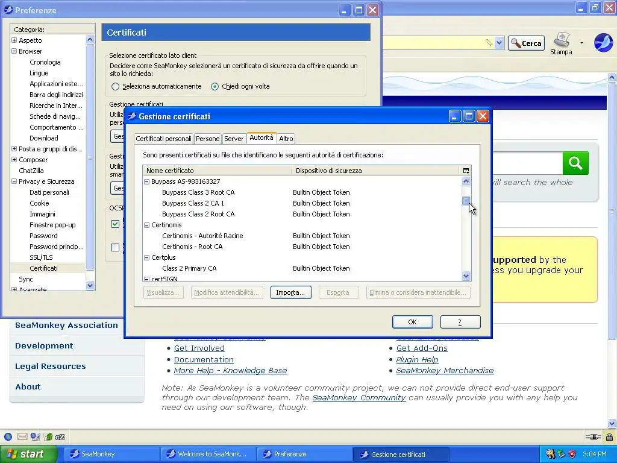
Task: Toggle the unchecked OCSP checkbox in Preferenze
Action: (x=115, y=247)
